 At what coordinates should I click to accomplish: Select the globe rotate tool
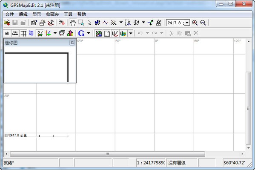pyautogui.click(x=136, y=23)
